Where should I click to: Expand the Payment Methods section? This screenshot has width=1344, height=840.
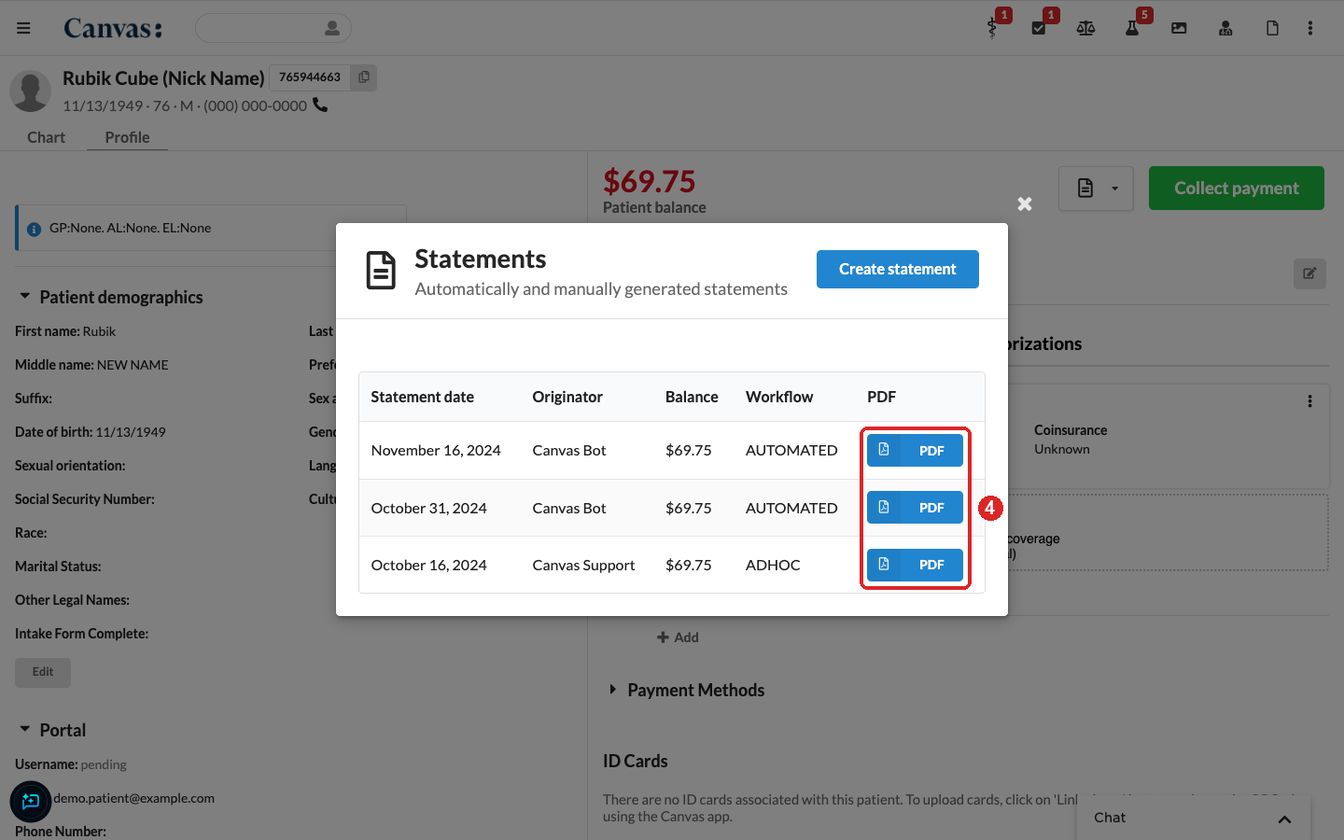[x=613, y=689]
